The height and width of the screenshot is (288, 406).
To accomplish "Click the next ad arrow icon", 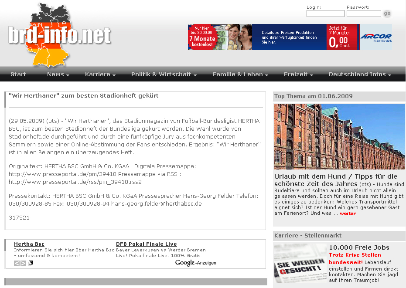I will 24,263.
